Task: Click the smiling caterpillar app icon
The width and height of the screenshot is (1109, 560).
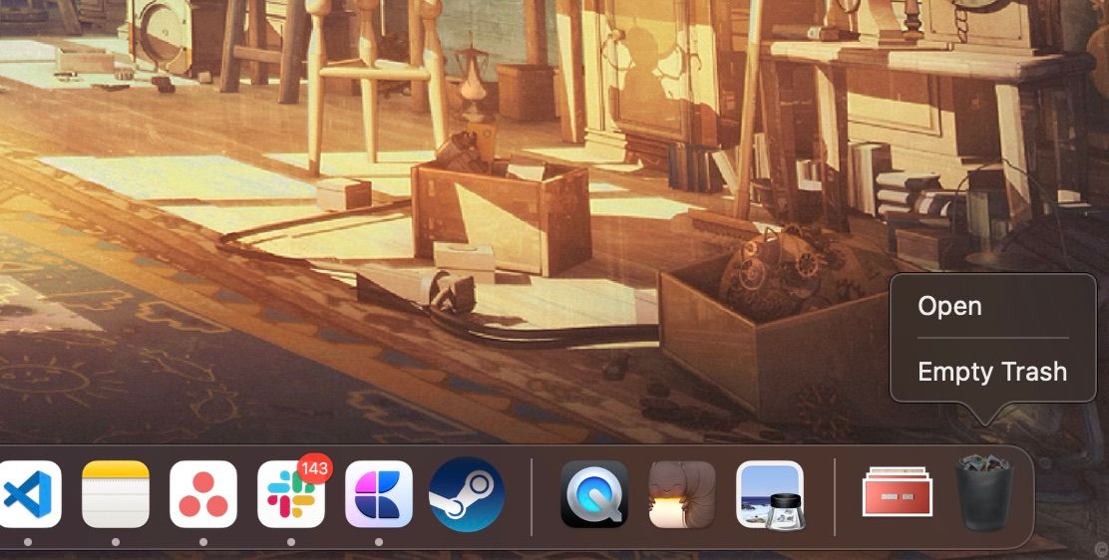Action: pos(682,494)
